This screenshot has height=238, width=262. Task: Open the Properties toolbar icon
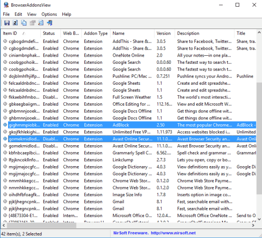point(32,23)
